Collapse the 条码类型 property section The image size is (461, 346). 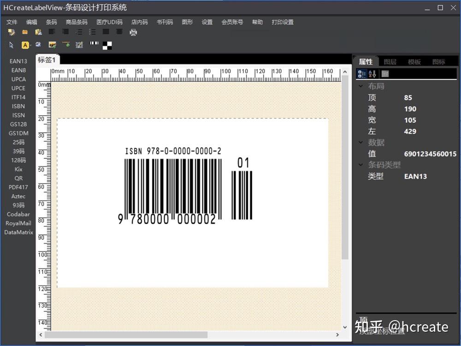tap(361, 165)
